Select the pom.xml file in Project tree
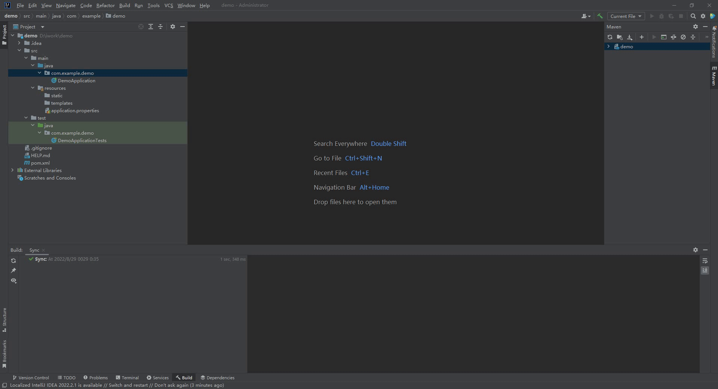The image size is (718, 389). [x=40, y=163]
